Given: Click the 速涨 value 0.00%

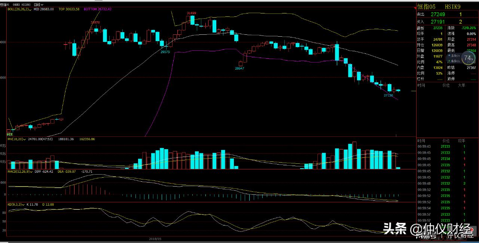Looking at the screenshot, I should click(x=471, y=34).
